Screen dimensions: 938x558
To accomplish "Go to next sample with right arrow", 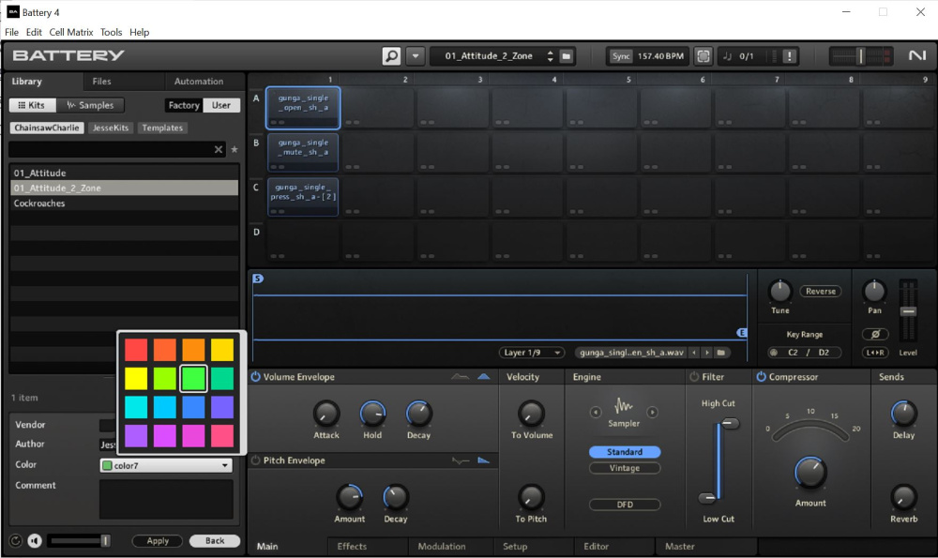I will click(x=707, y=353).
